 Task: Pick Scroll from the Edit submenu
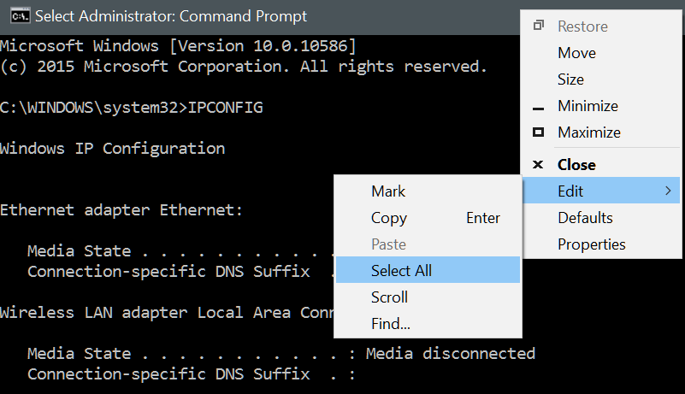389,297
